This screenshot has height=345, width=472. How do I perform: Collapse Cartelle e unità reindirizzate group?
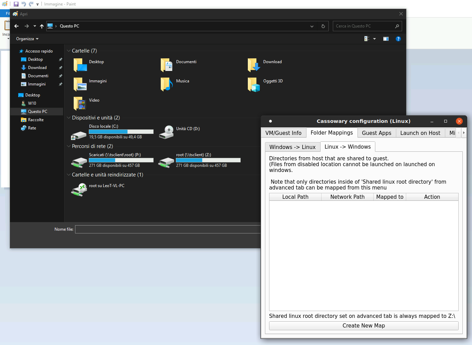pos(69,175)
